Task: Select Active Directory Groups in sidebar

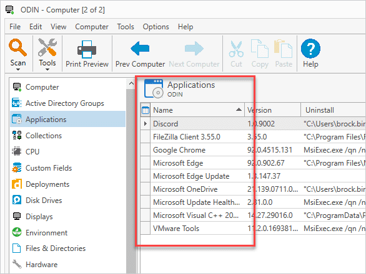Action: pos(67,103)
